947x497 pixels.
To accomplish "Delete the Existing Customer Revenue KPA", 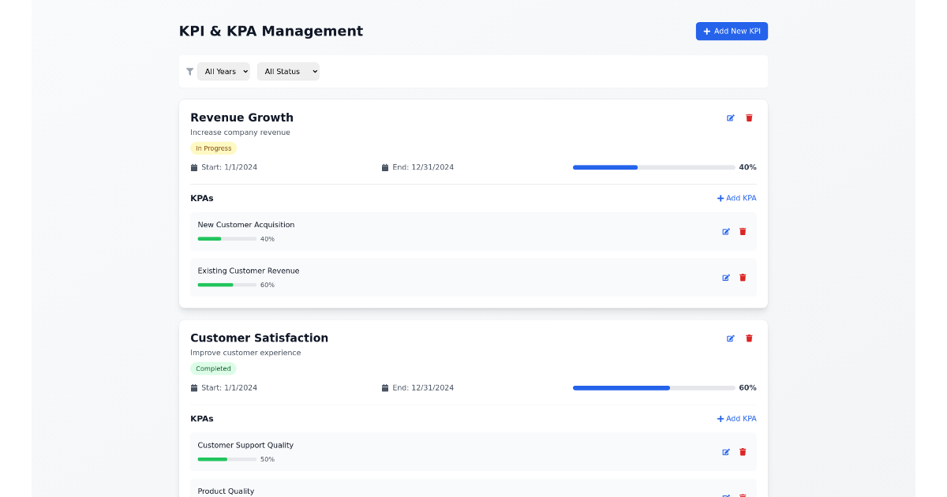I will click(x=743, y=277).
